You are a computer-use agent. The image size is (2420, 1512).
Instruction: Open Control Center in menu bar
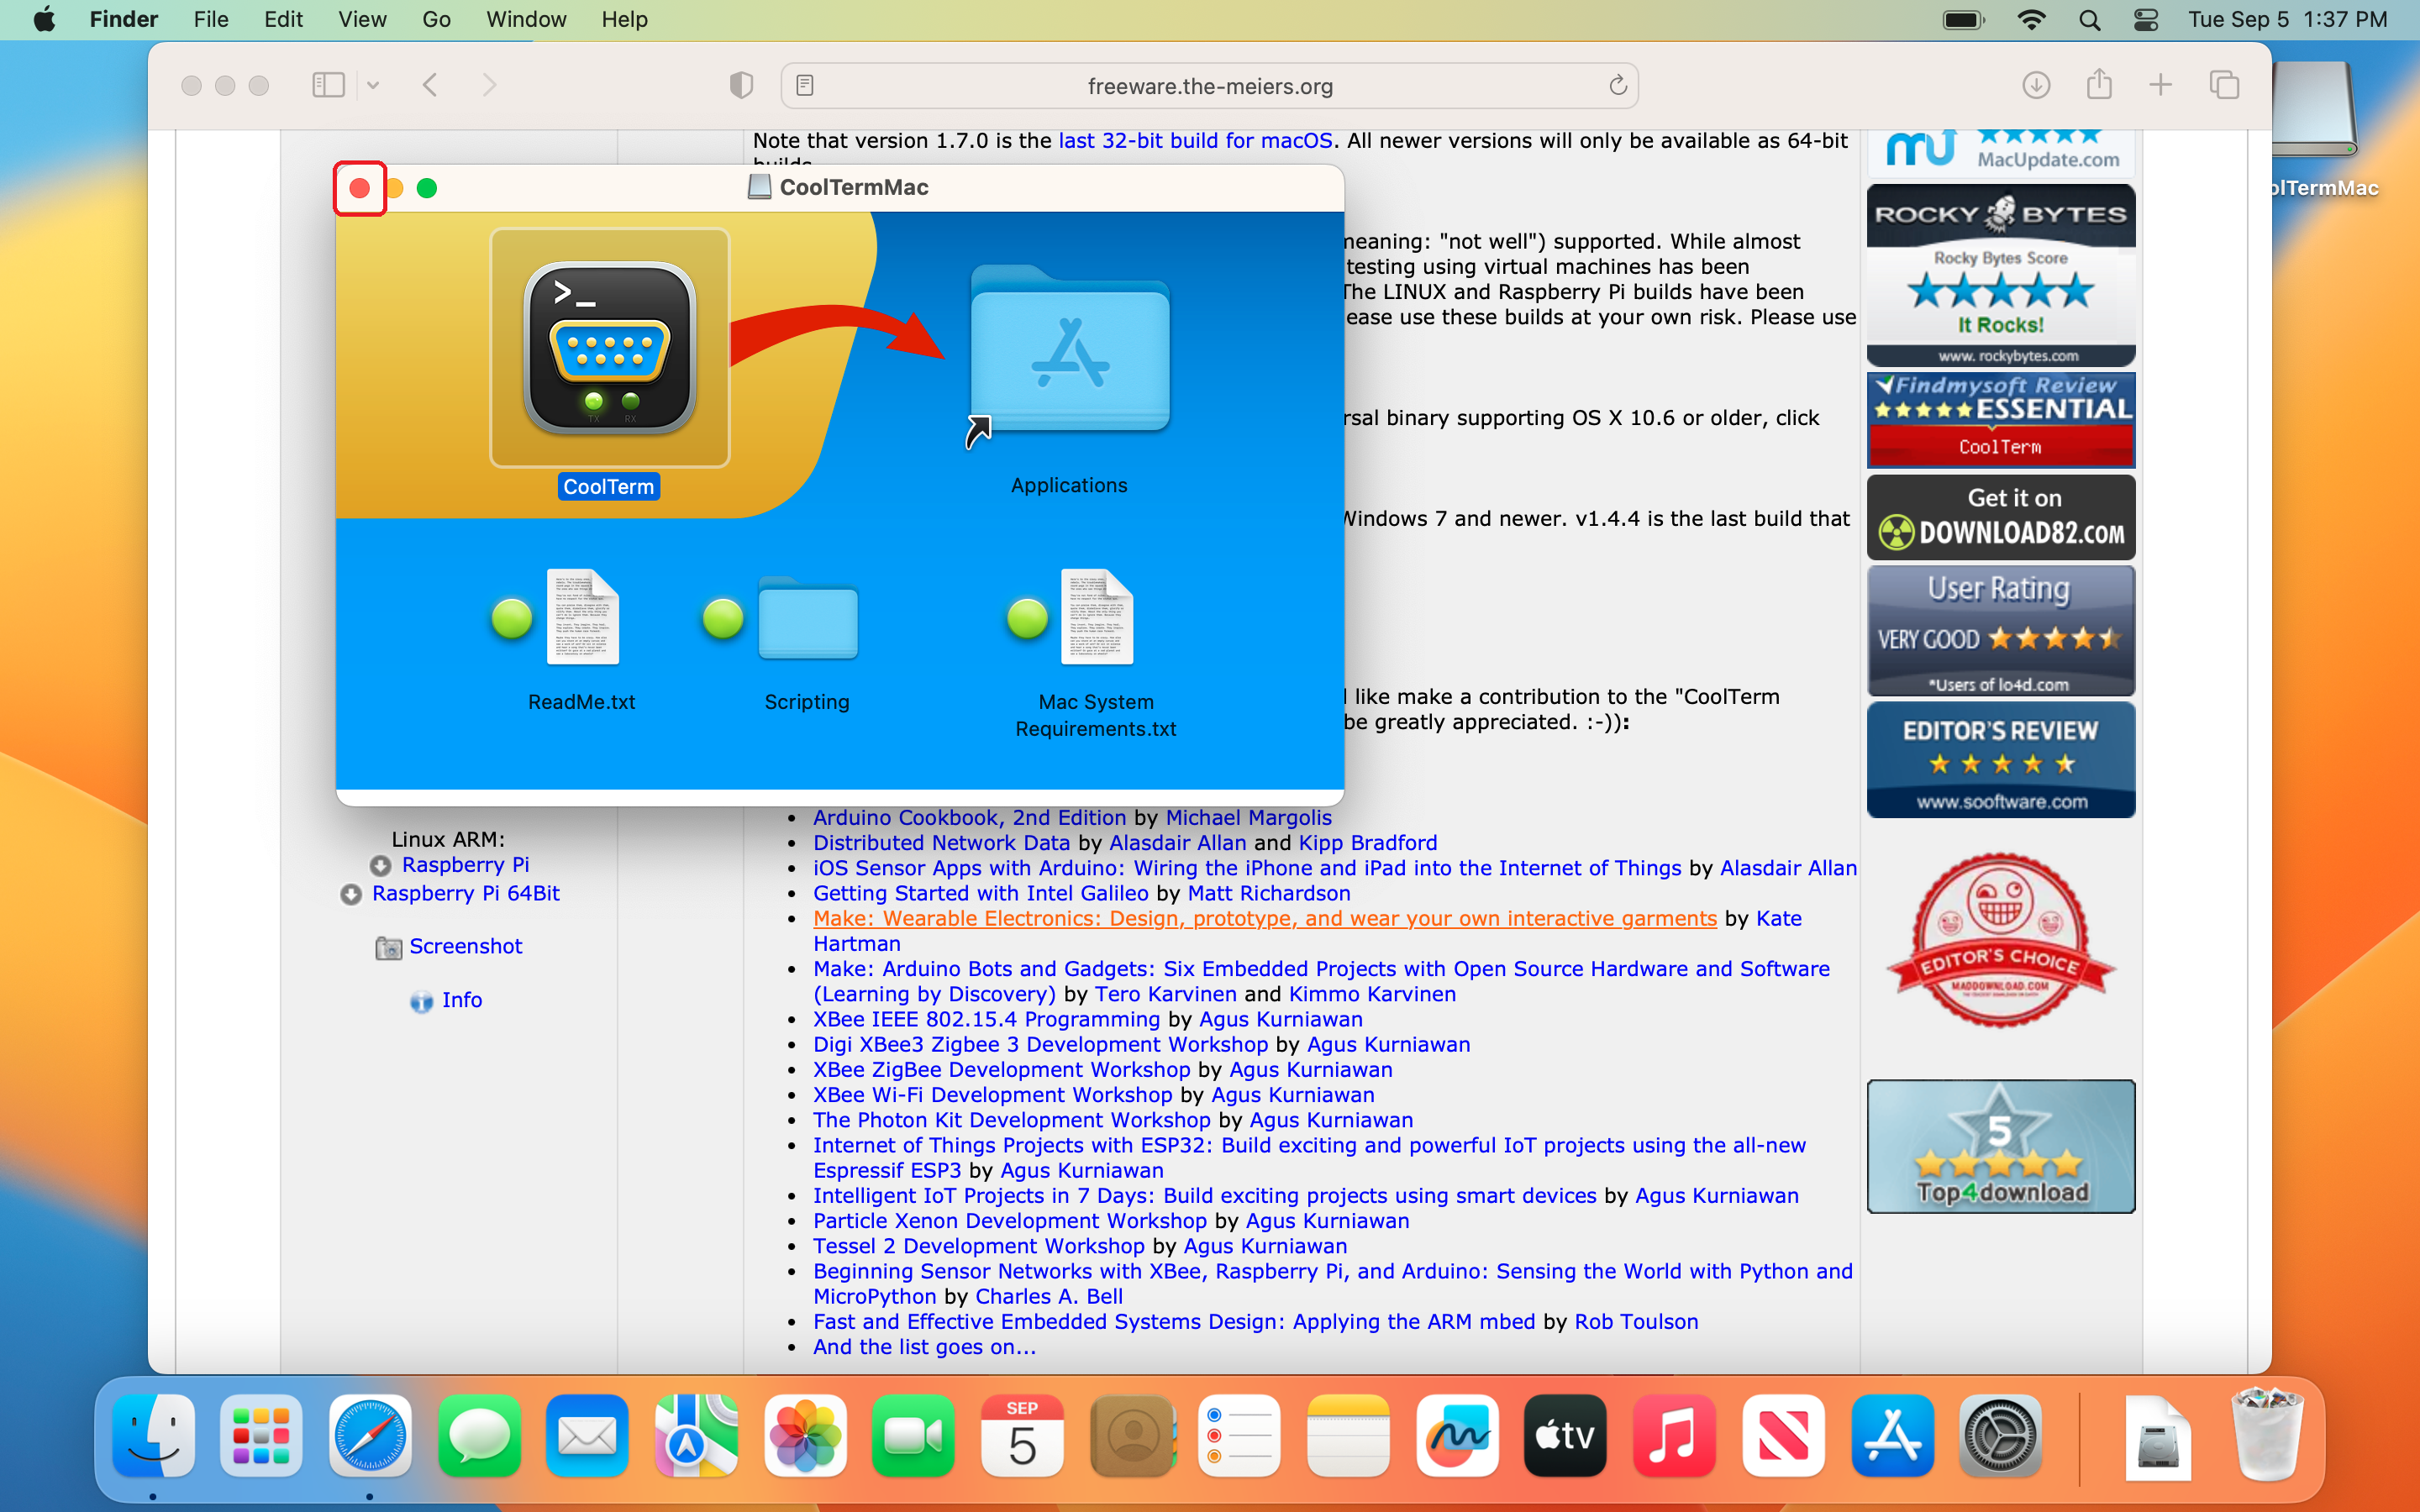(x=2145, y=20)
